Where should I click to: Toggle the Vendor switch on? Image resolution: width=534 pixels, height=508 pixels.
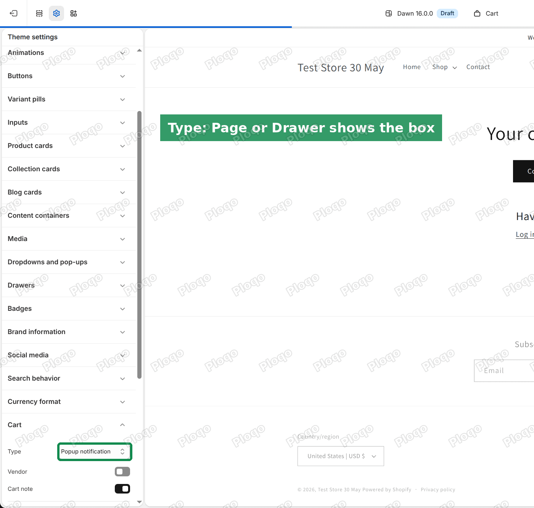click(122, 472)
